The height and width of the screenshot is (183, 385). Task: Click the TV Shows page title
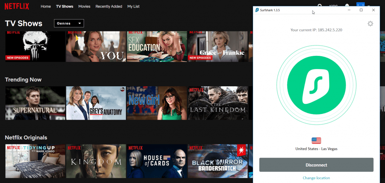24,24
